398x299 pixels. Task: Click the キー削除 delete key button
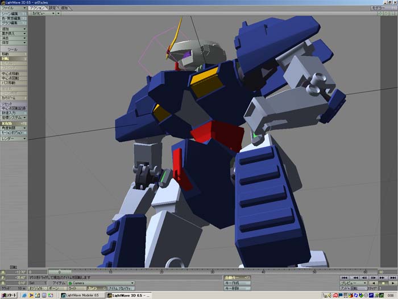pos(237,288)
